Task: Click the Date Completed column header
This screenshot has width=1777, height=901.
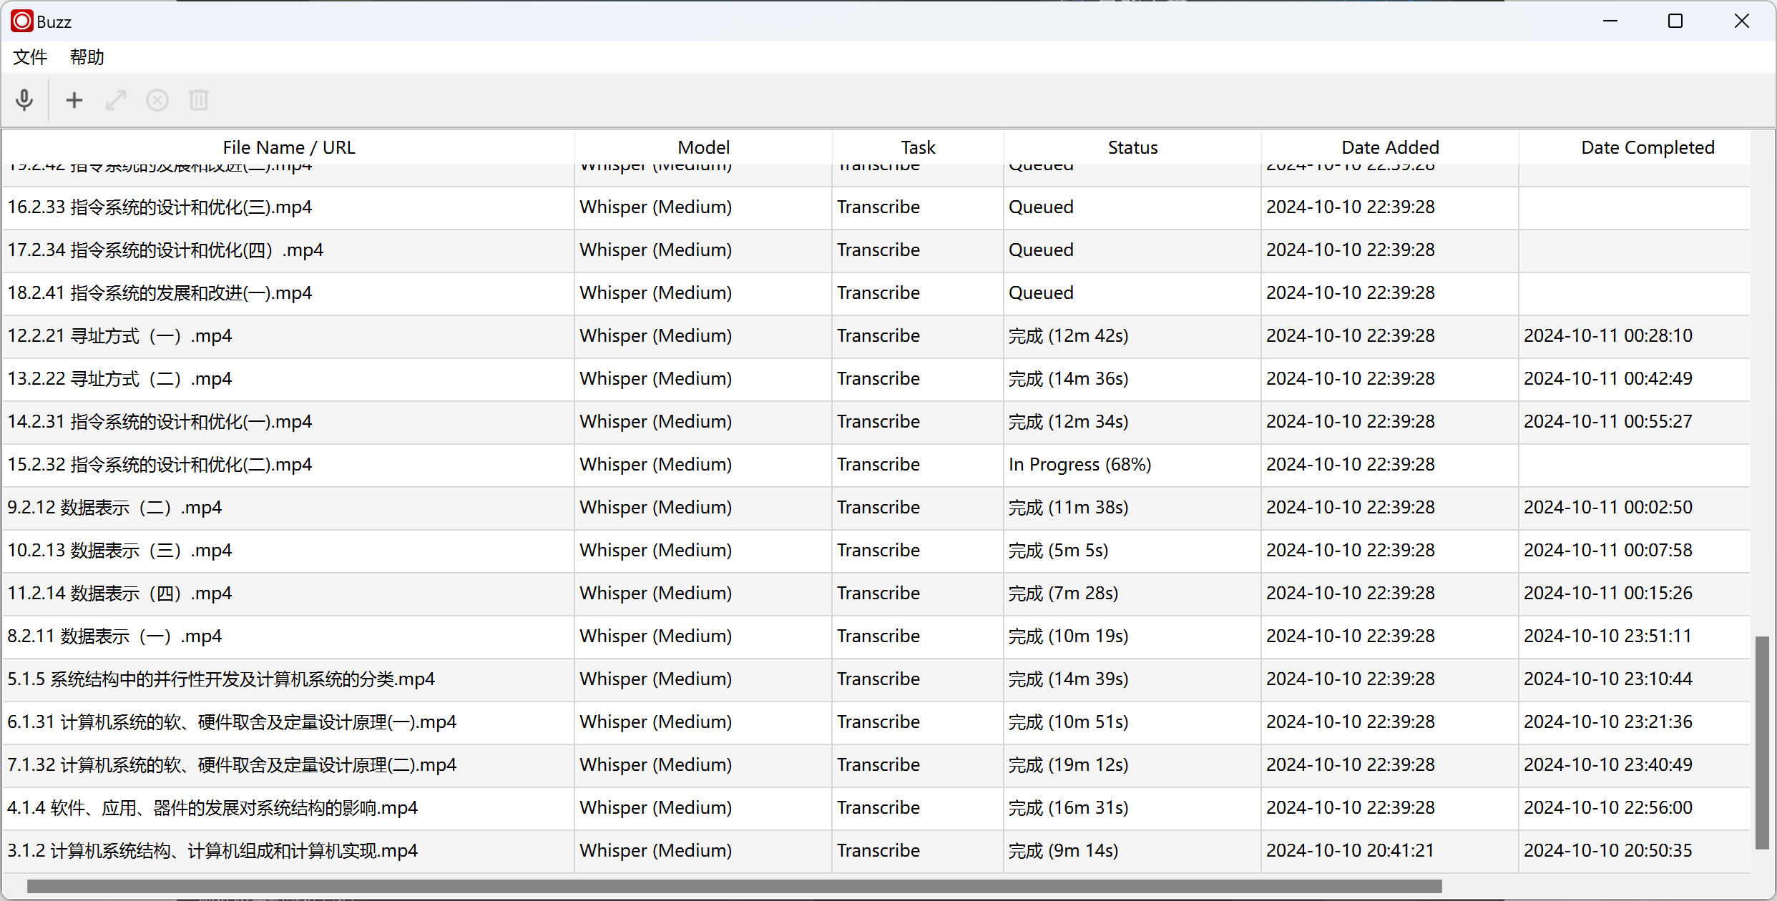Action: coord(1648,147)
